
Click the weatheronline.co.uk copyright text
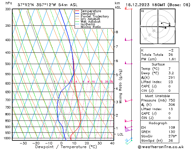[x=161, y=147]
